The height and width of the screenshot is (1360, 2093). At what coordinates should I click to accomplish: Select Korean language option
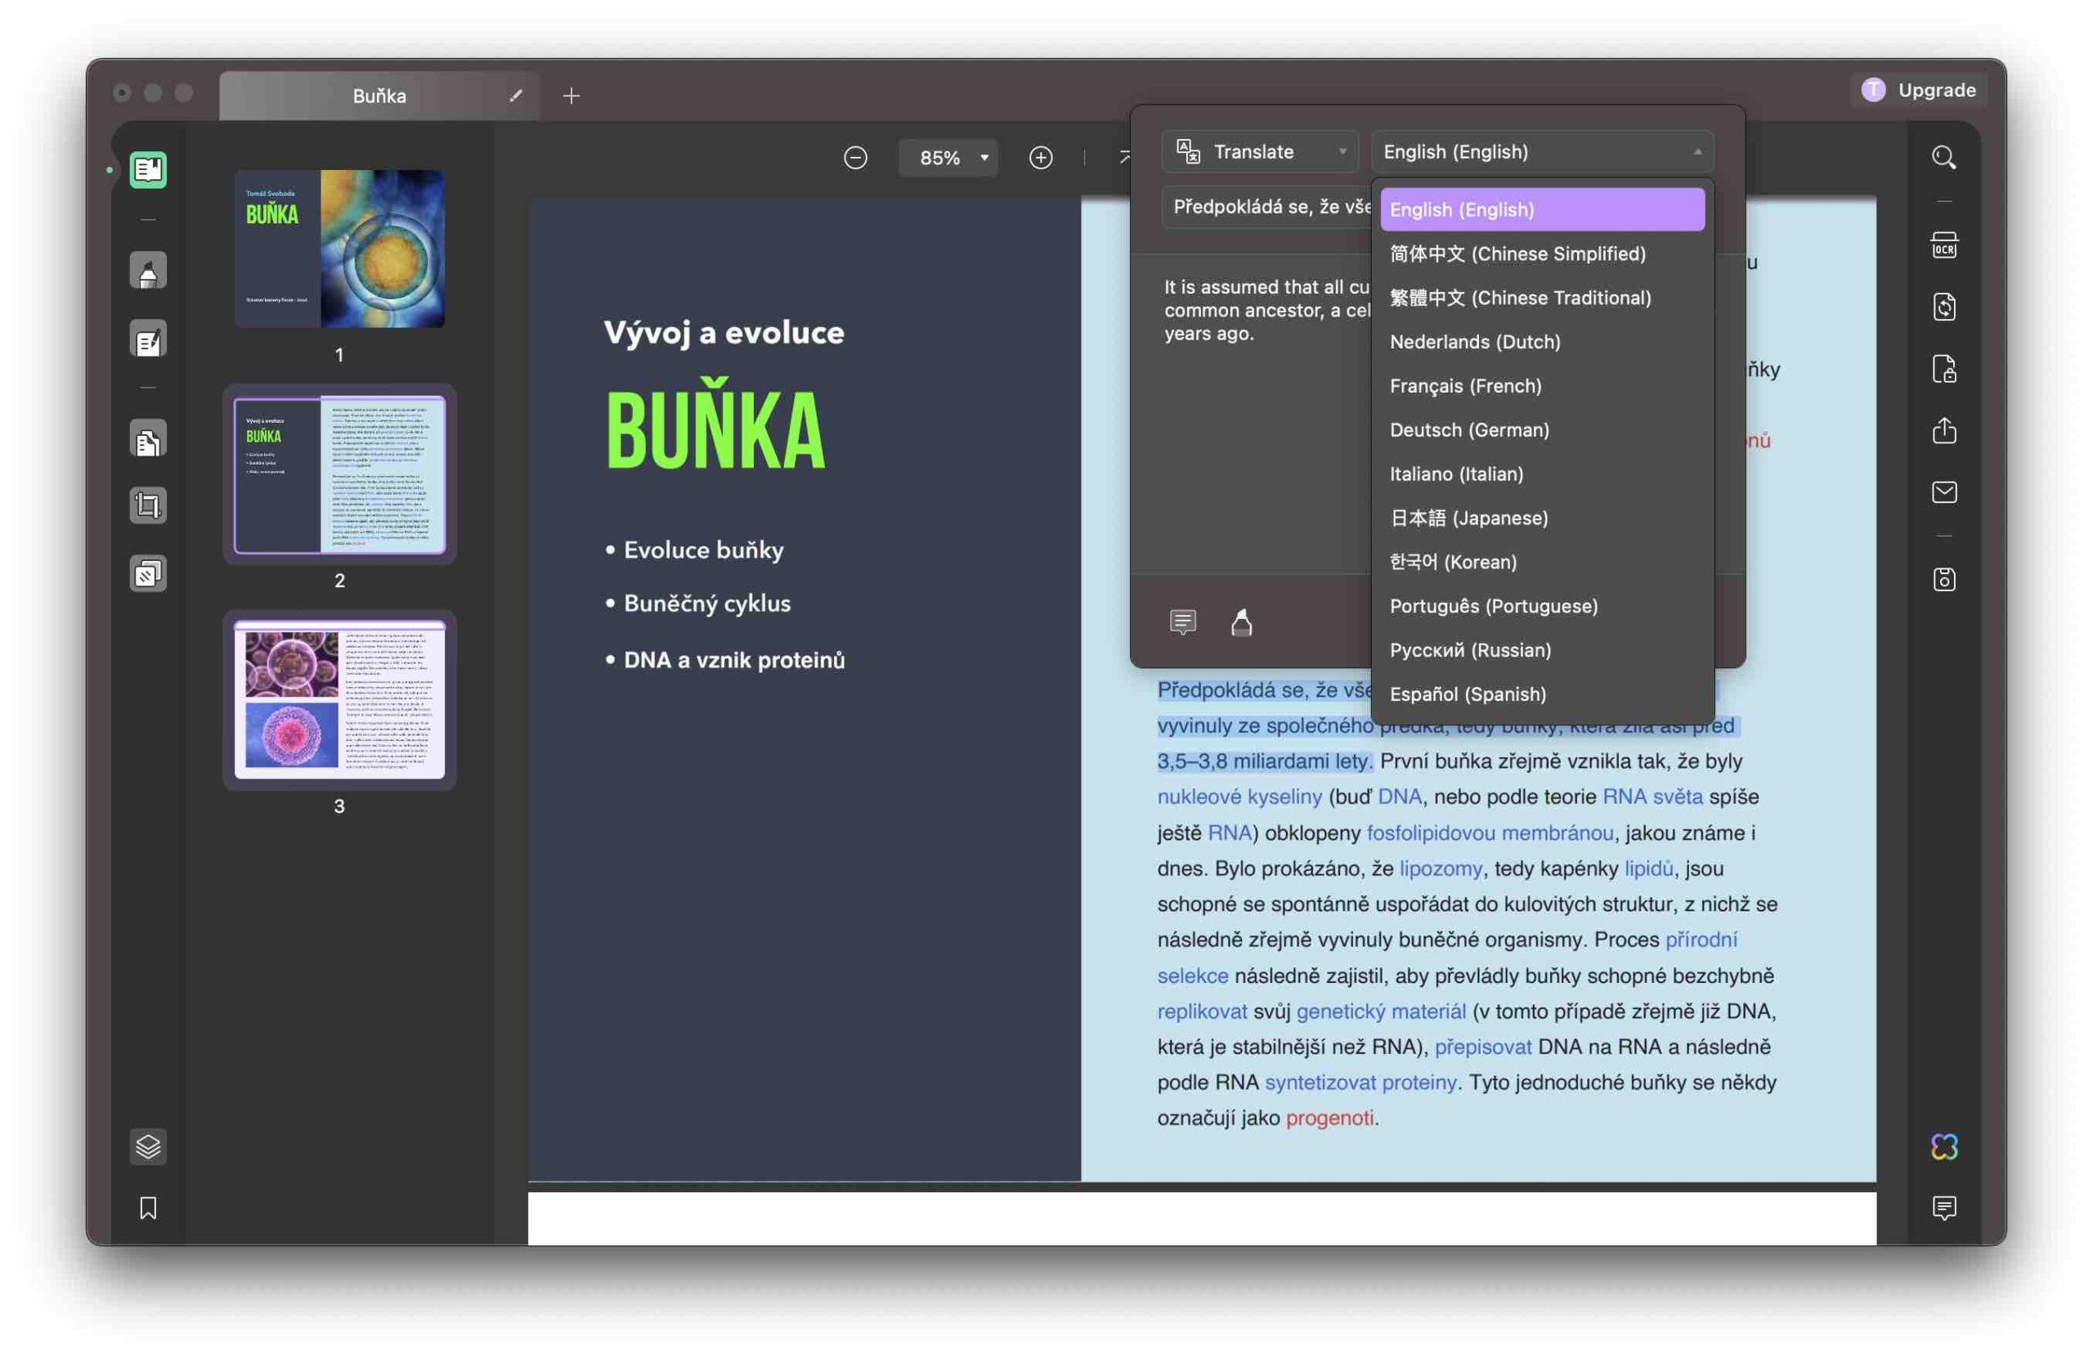click(1542, 561)
